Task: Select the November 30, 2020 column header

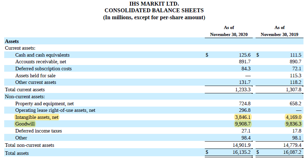Action: coord(229,35)
